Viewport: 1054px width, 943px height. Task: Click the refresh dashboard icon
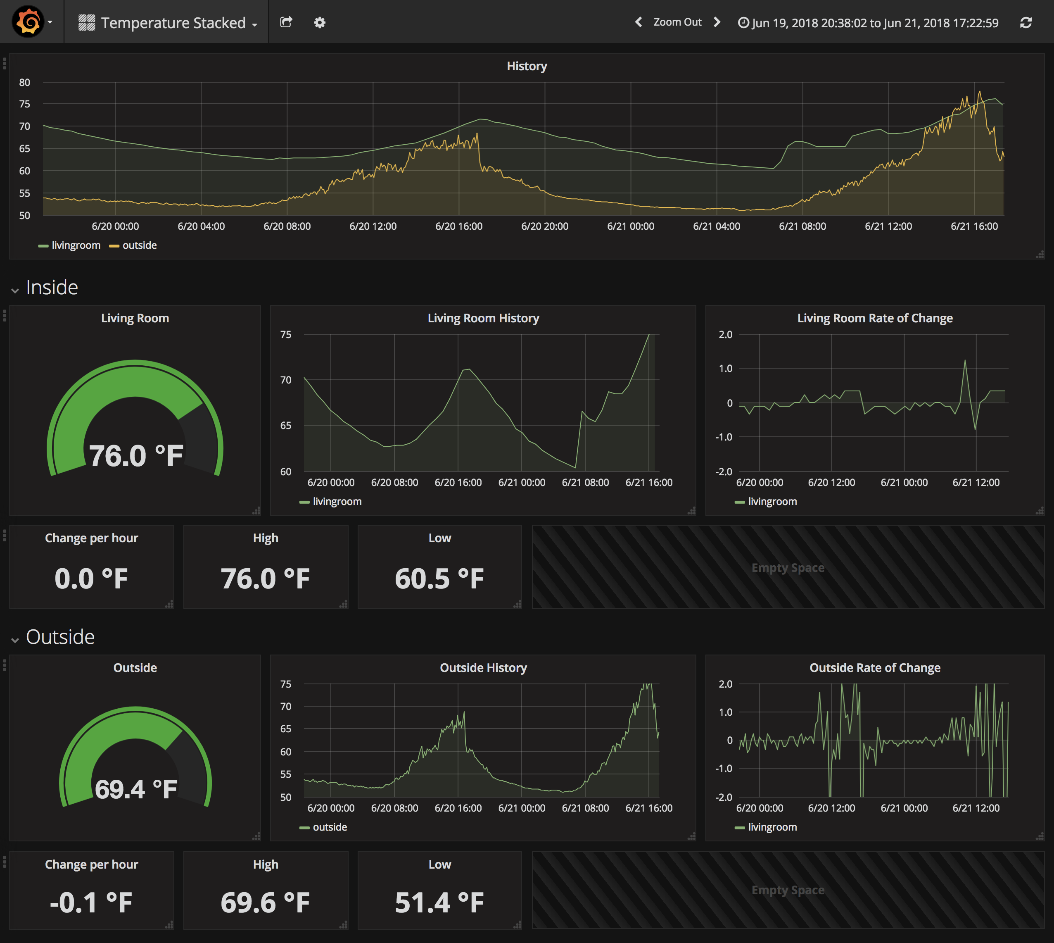(x=1026, y=23)
